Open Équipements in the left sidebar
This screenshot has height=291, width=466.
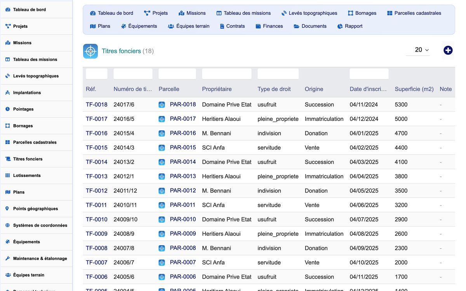tap(36, 242)
